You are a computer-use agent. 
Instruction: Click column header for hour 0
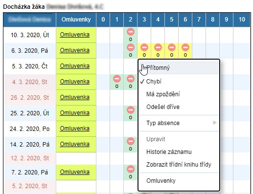pos(103,20)
